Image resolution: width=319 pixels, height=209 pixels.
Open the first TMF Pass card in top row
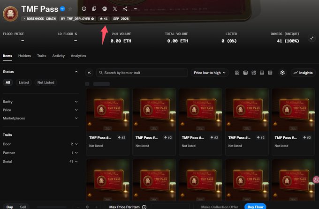(x=107, y=122)
